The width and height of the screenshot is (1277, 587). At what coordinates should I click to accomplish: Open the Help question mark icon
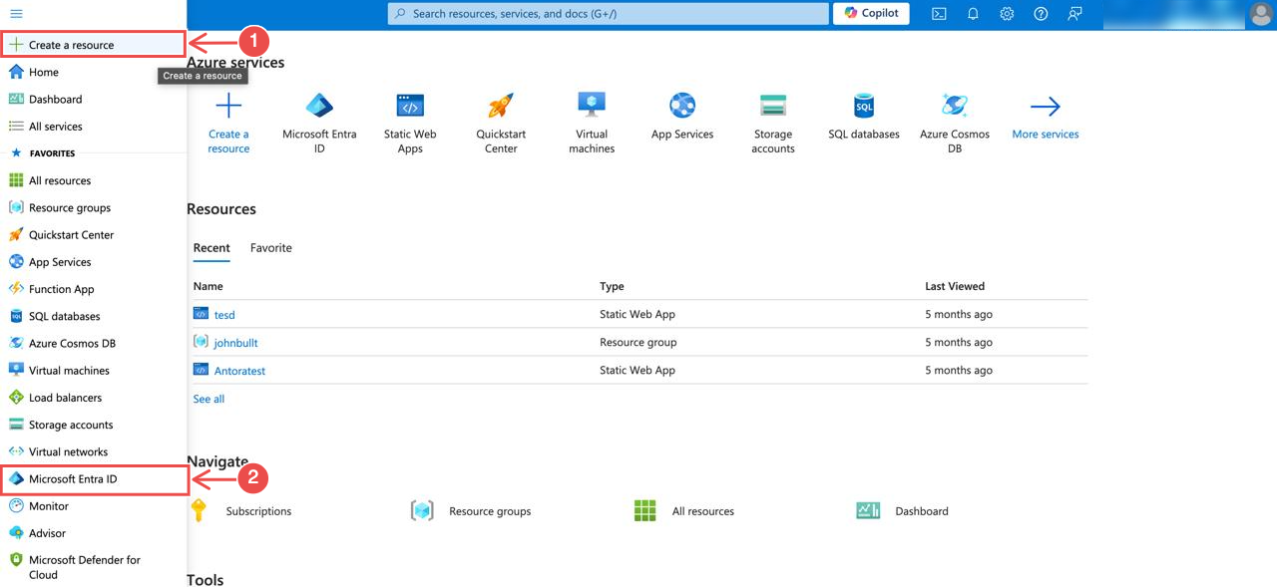(x=1040, y=13)
